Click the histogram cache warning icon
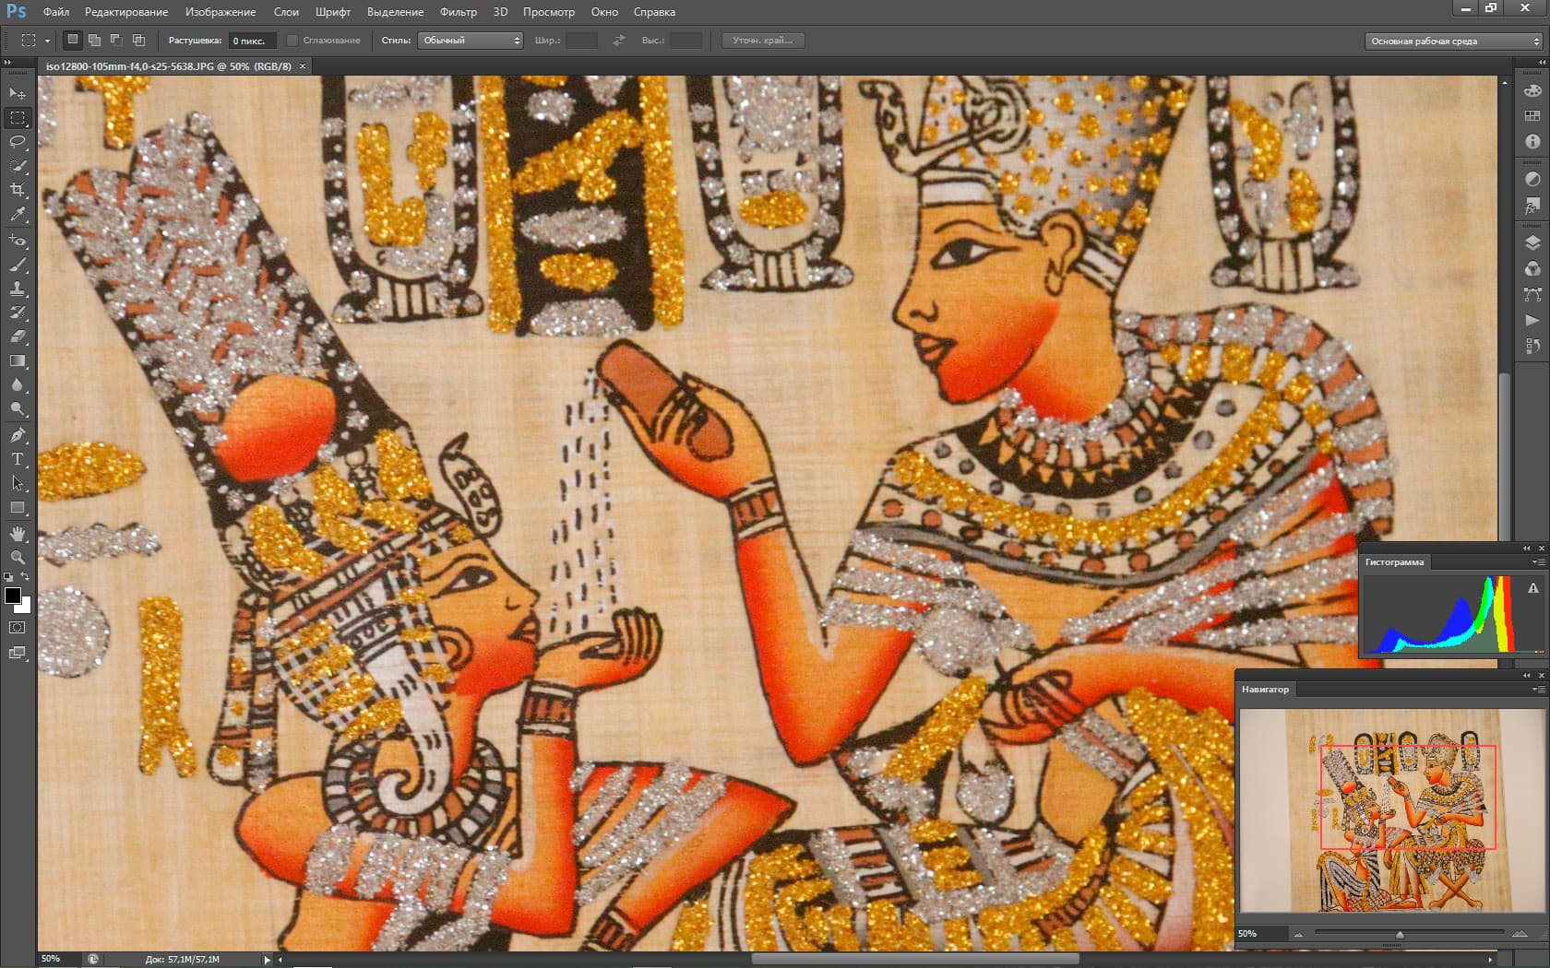The image size is (1550, 968). point(1532,588)
